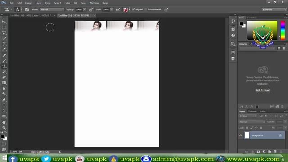Select the Lasso tool

[x=4, y=33]
